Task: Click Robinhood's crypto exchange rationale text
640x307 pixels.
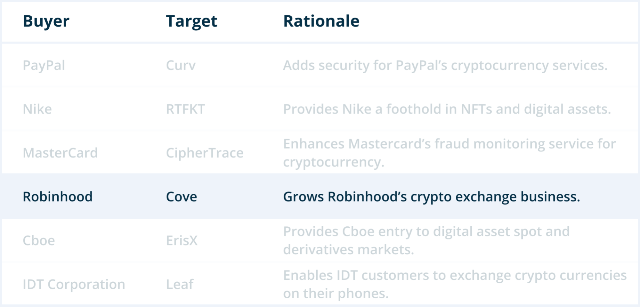Action: coord(431,197)
